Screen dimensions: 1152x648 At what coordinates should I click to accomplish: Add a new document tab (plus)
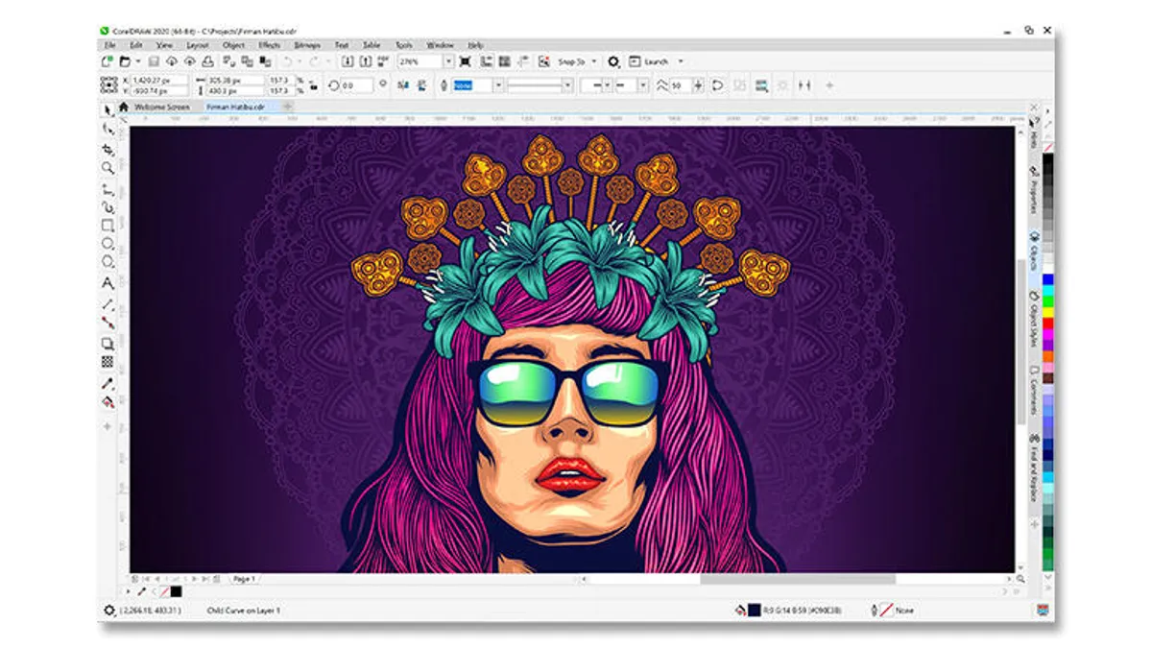tap(288, 107)
